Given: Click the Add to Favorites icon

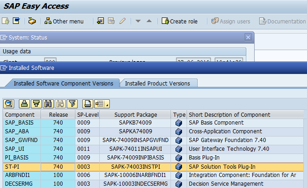Looking at the screenshot, I should pyautogui.click(x=100, y=21).
